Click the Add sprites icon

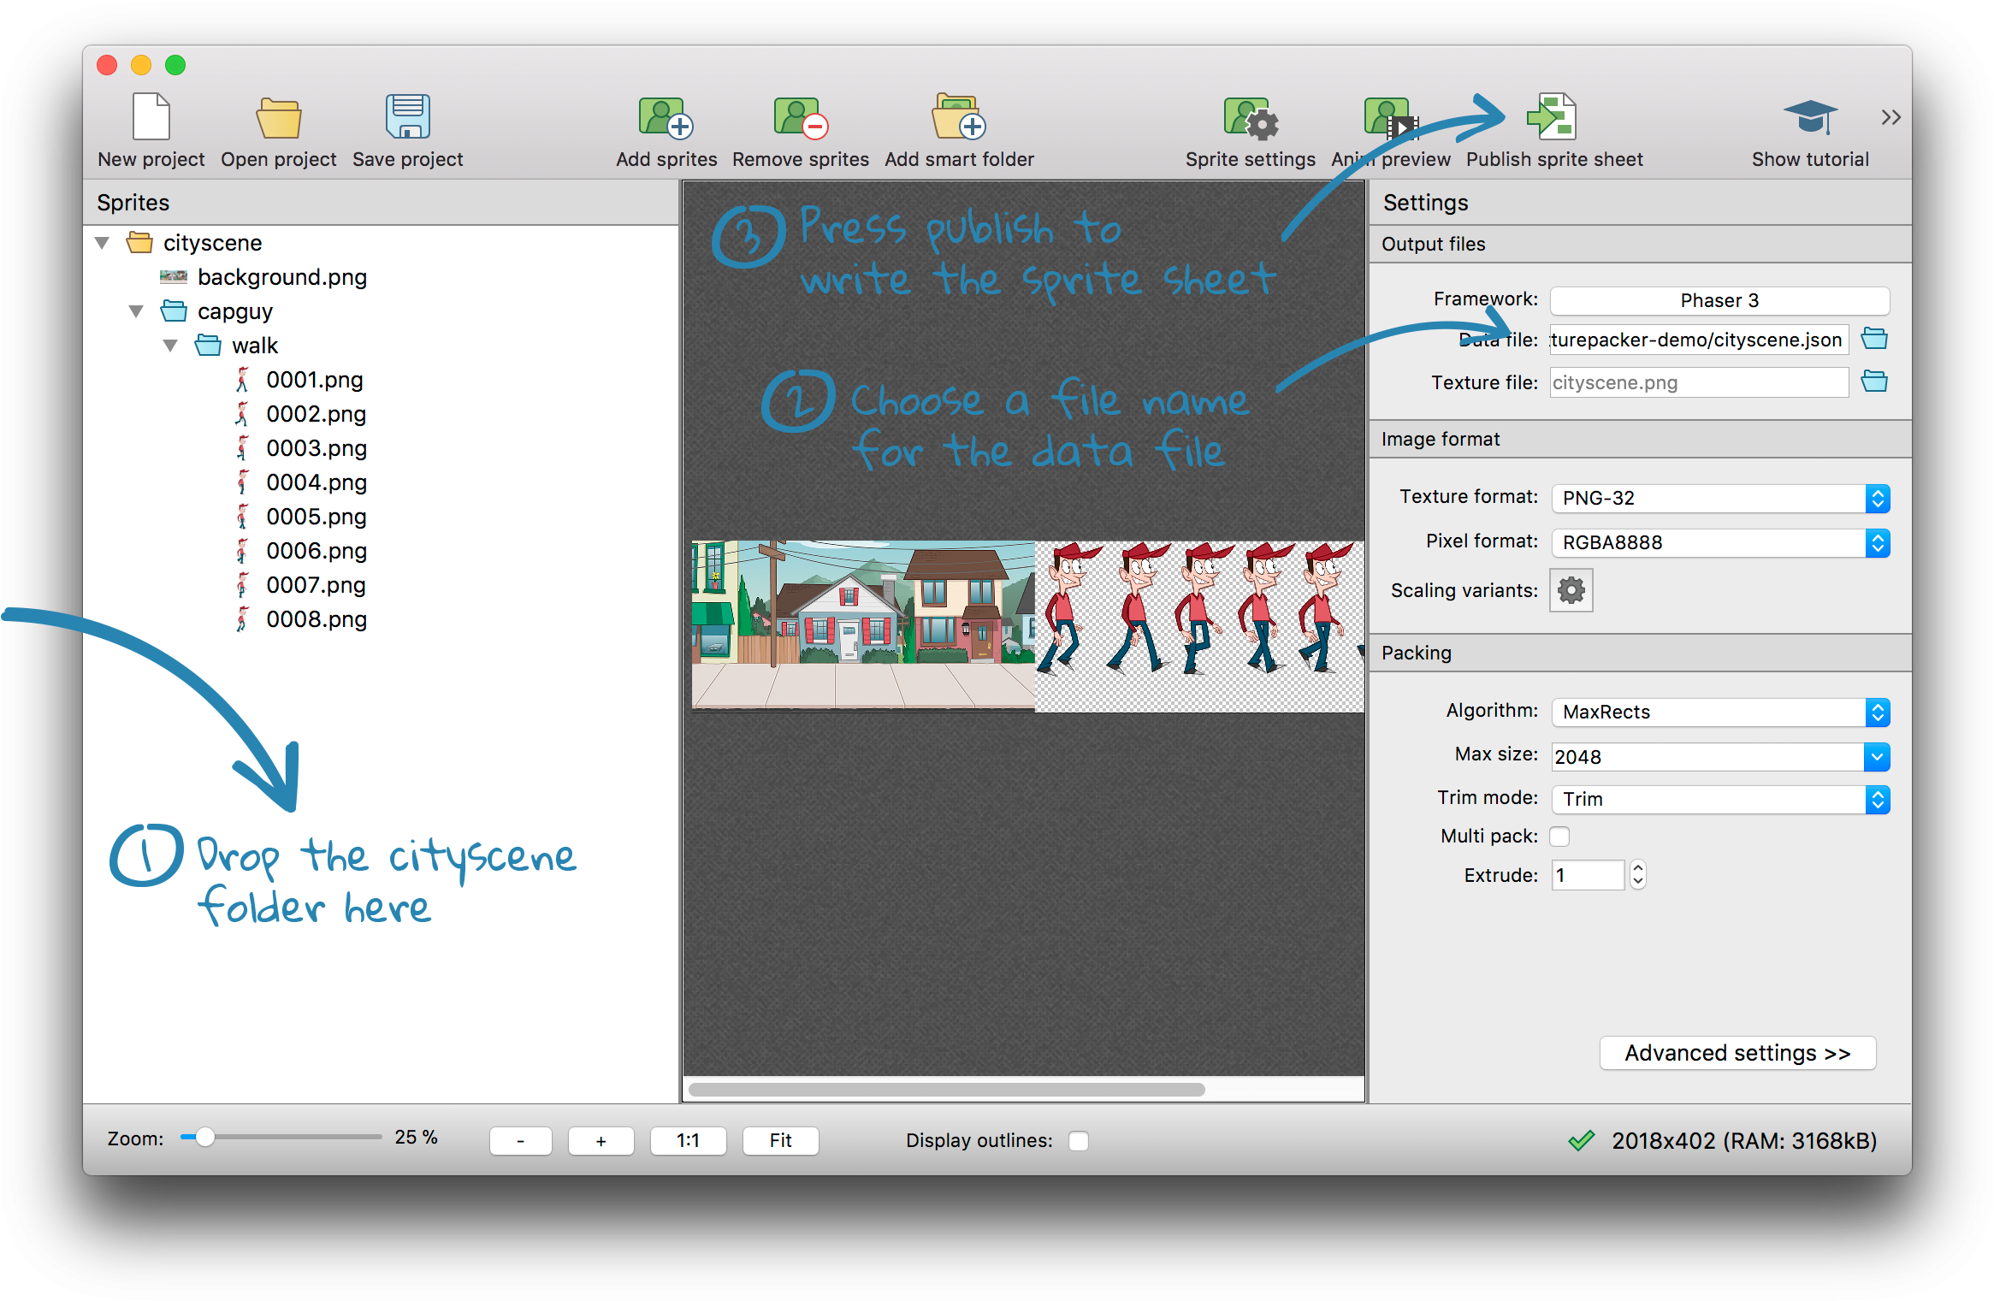point(666,117)
